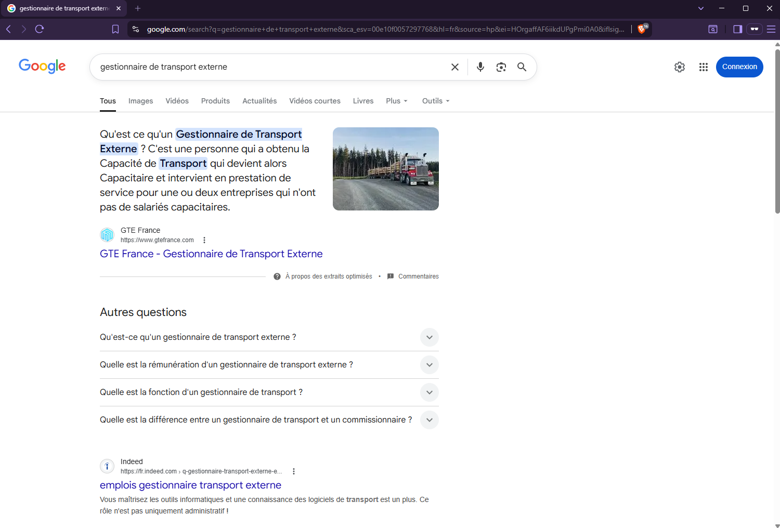
Task: Click the Commentaires link
Action: [x=419, y=276]
